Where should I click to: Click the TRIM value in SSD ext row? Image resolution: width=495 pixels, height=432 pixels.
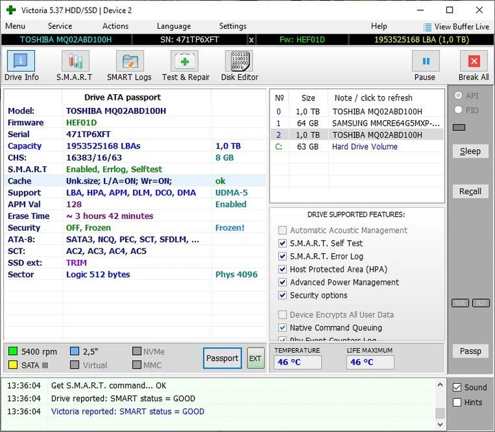(76, 263)
